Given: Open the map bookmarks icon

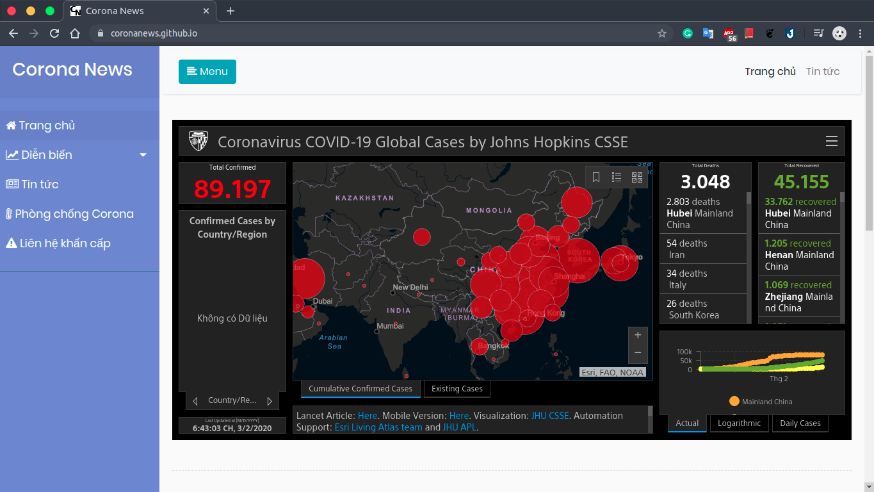Looking at the screenshot, I should pyautogui.click(x=596, y=177).
